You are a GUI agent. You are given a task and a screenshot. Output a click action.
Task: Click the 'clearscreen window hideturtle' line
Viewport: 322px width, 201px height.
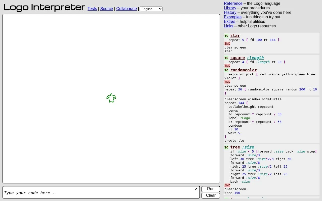pyautogui.click(x=253, y=99)
